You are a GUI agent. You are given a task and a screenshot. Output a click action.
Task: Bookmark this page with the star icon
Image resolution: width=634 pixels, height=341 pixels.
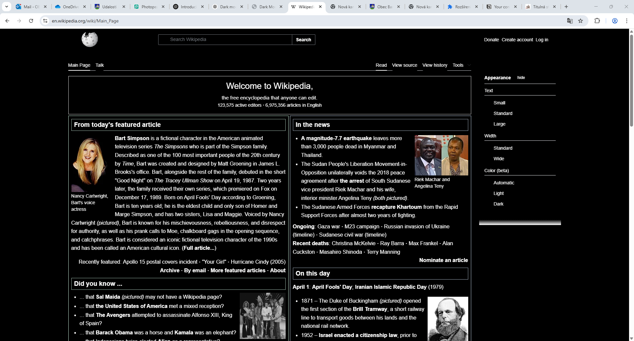click(581, 21)
